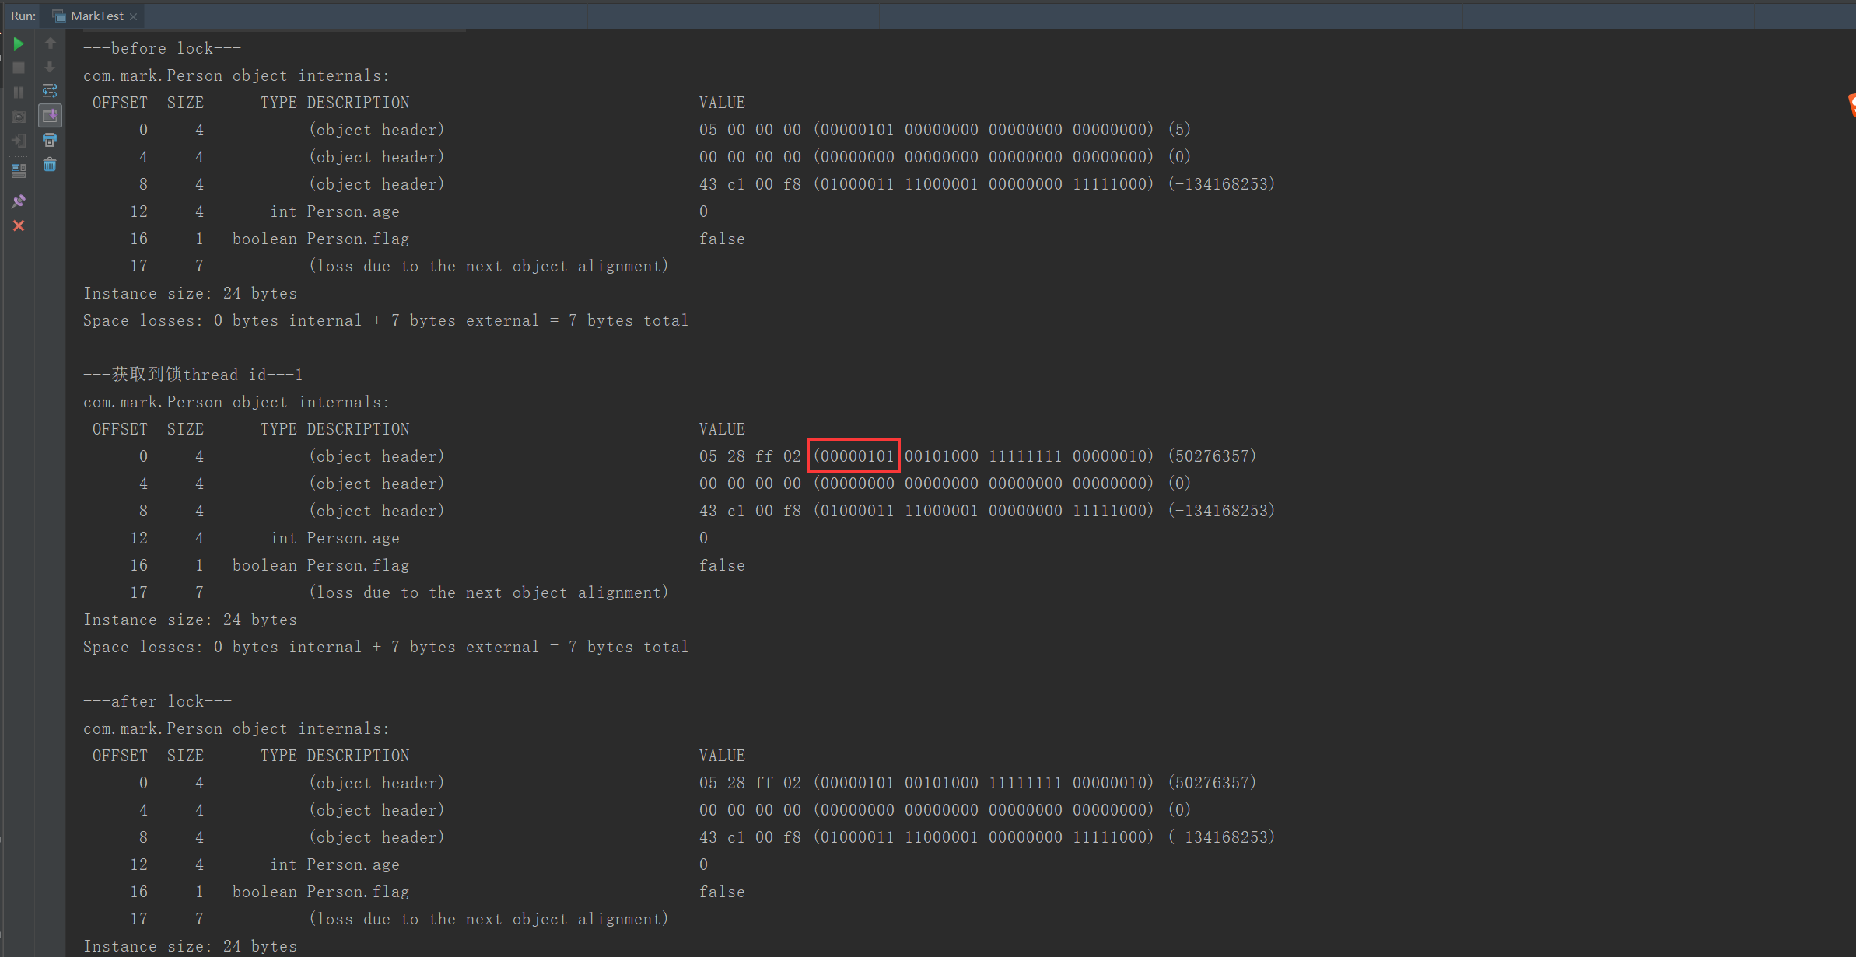Image resolution: width=1856 pixels, height=957 pixels.
Task: Click the SIZE header in the thread-id table
Action: point(185,429)
